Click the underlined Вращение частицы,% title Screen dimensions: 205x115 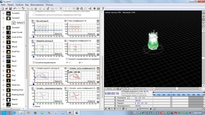[x=45, y=41]
